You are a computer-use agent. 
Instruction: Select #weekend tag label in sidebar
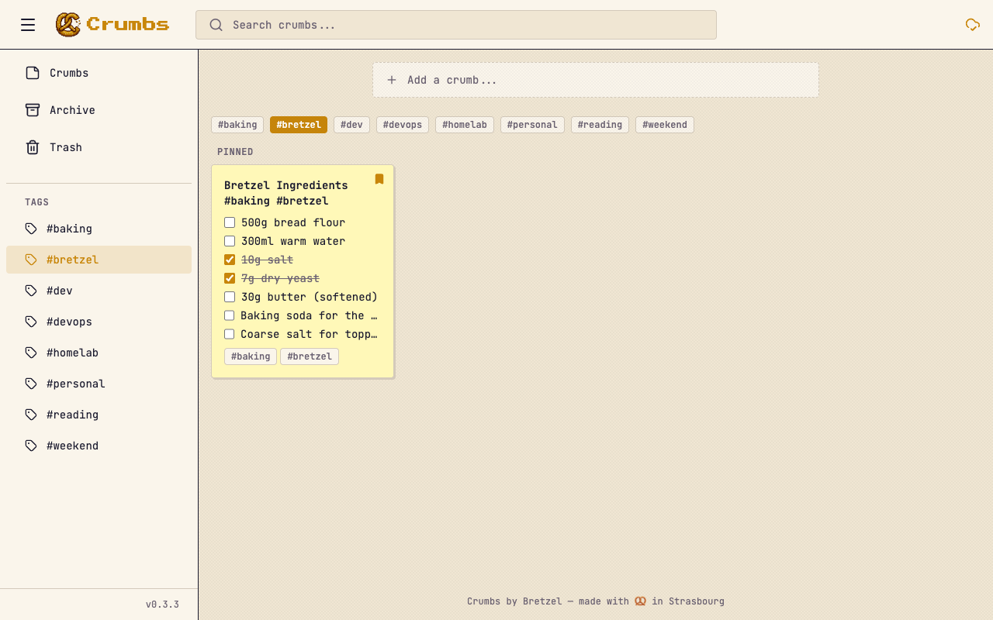point(72,446)
